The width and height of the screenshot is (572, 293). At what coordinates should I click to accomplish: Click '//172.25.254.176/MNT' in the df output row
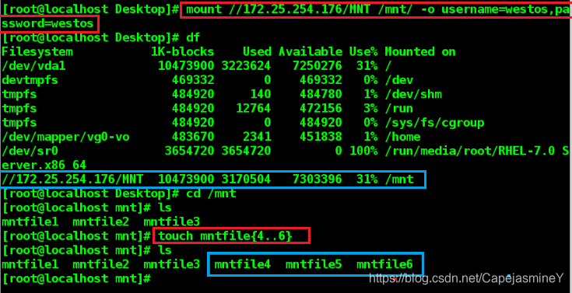click(72, 180)
